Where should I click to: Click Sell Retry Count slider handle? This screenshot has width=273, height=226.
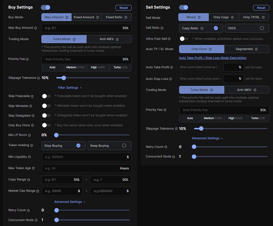coord(194,147)
